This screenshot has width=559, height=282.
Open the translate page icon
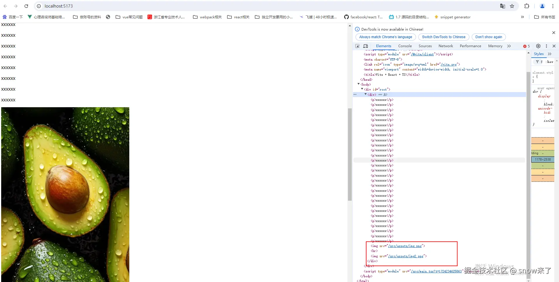pyautogui.click(x=502, y=6)
